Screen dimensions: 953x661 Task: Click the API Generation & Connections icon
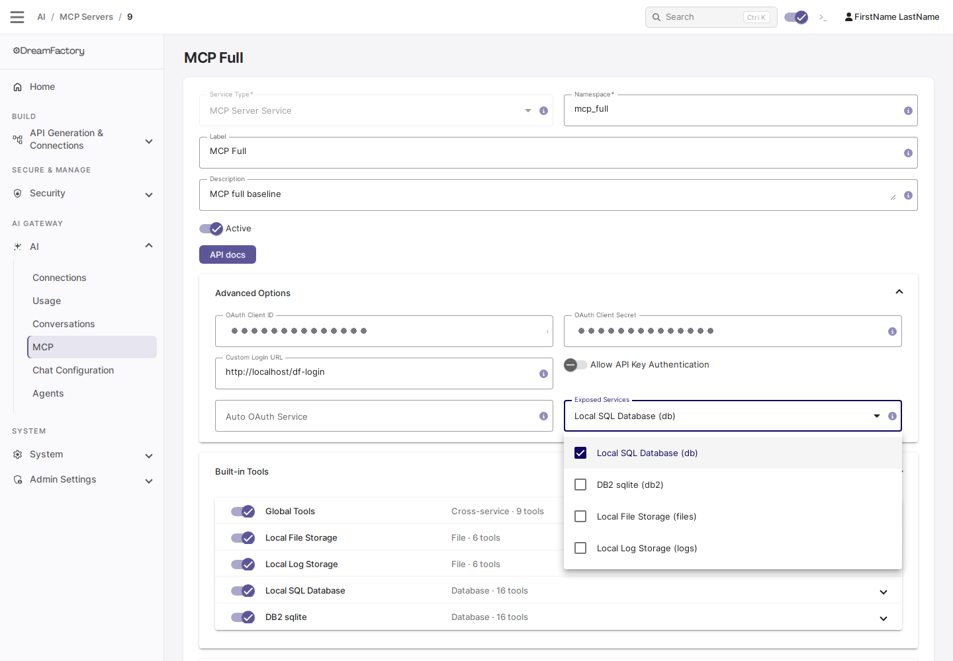[x=18, y=139]
